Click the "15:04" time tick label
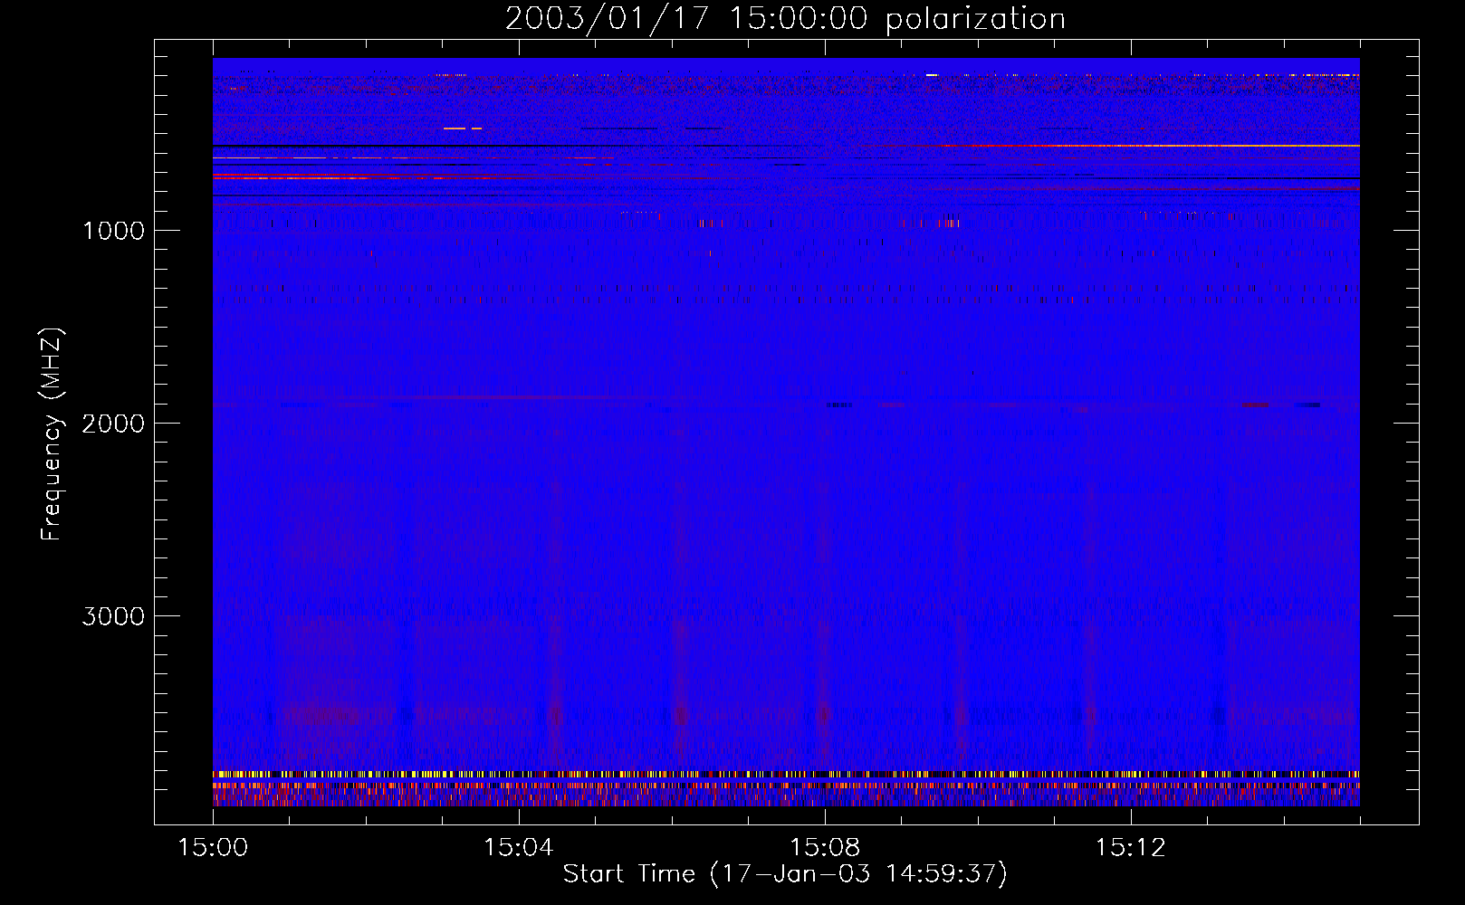This screenshot has height=905, width=1465. tap(519, 848)
